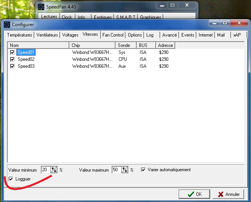Uncheck the Speed01 checkbox
251x202 pixels.
(x=12, y=52)
